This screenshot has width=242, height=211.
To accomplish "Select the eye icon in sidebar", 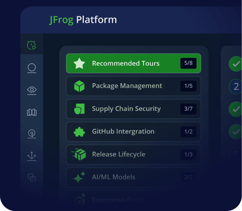I will 32,90.
